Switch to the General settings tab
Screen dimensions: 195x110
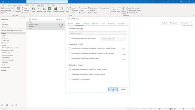coord(70,24)
